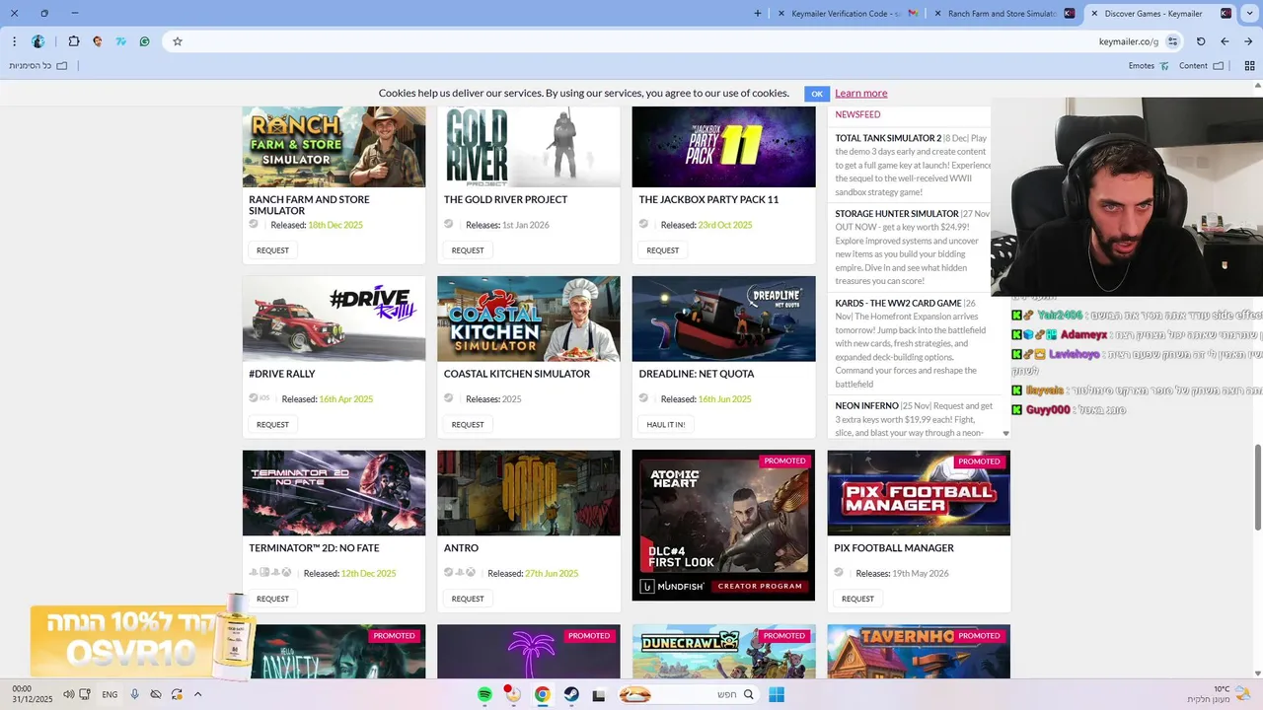Open Chrome from the taskbar
1263x710 pixels.
542,694
